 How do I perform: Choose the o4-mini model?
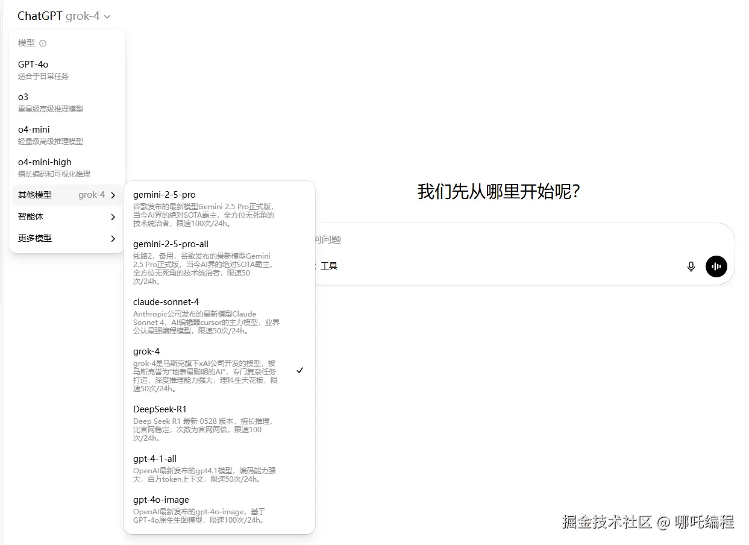click(x=66, y=135)
